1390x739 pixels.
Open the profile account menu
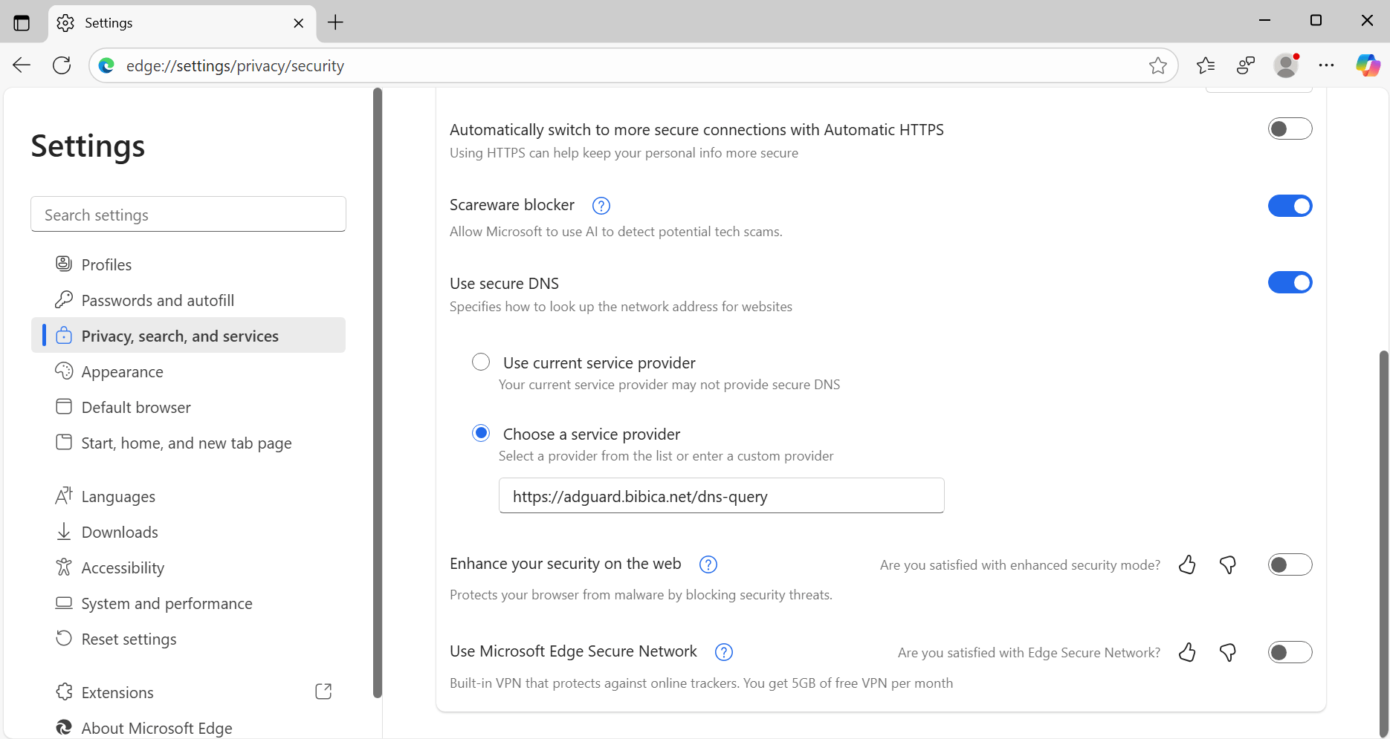(1286, 65)
